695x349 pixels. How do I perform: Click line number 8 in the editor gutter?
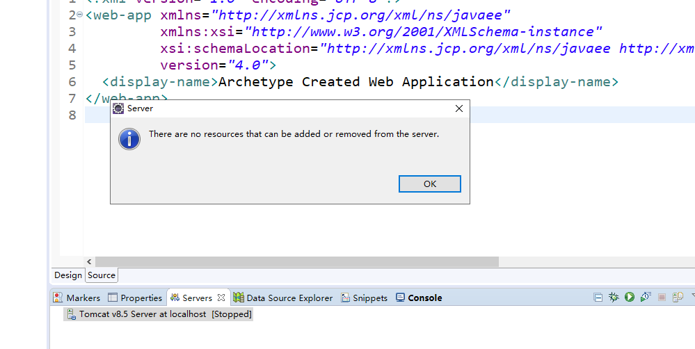point(72,115)
